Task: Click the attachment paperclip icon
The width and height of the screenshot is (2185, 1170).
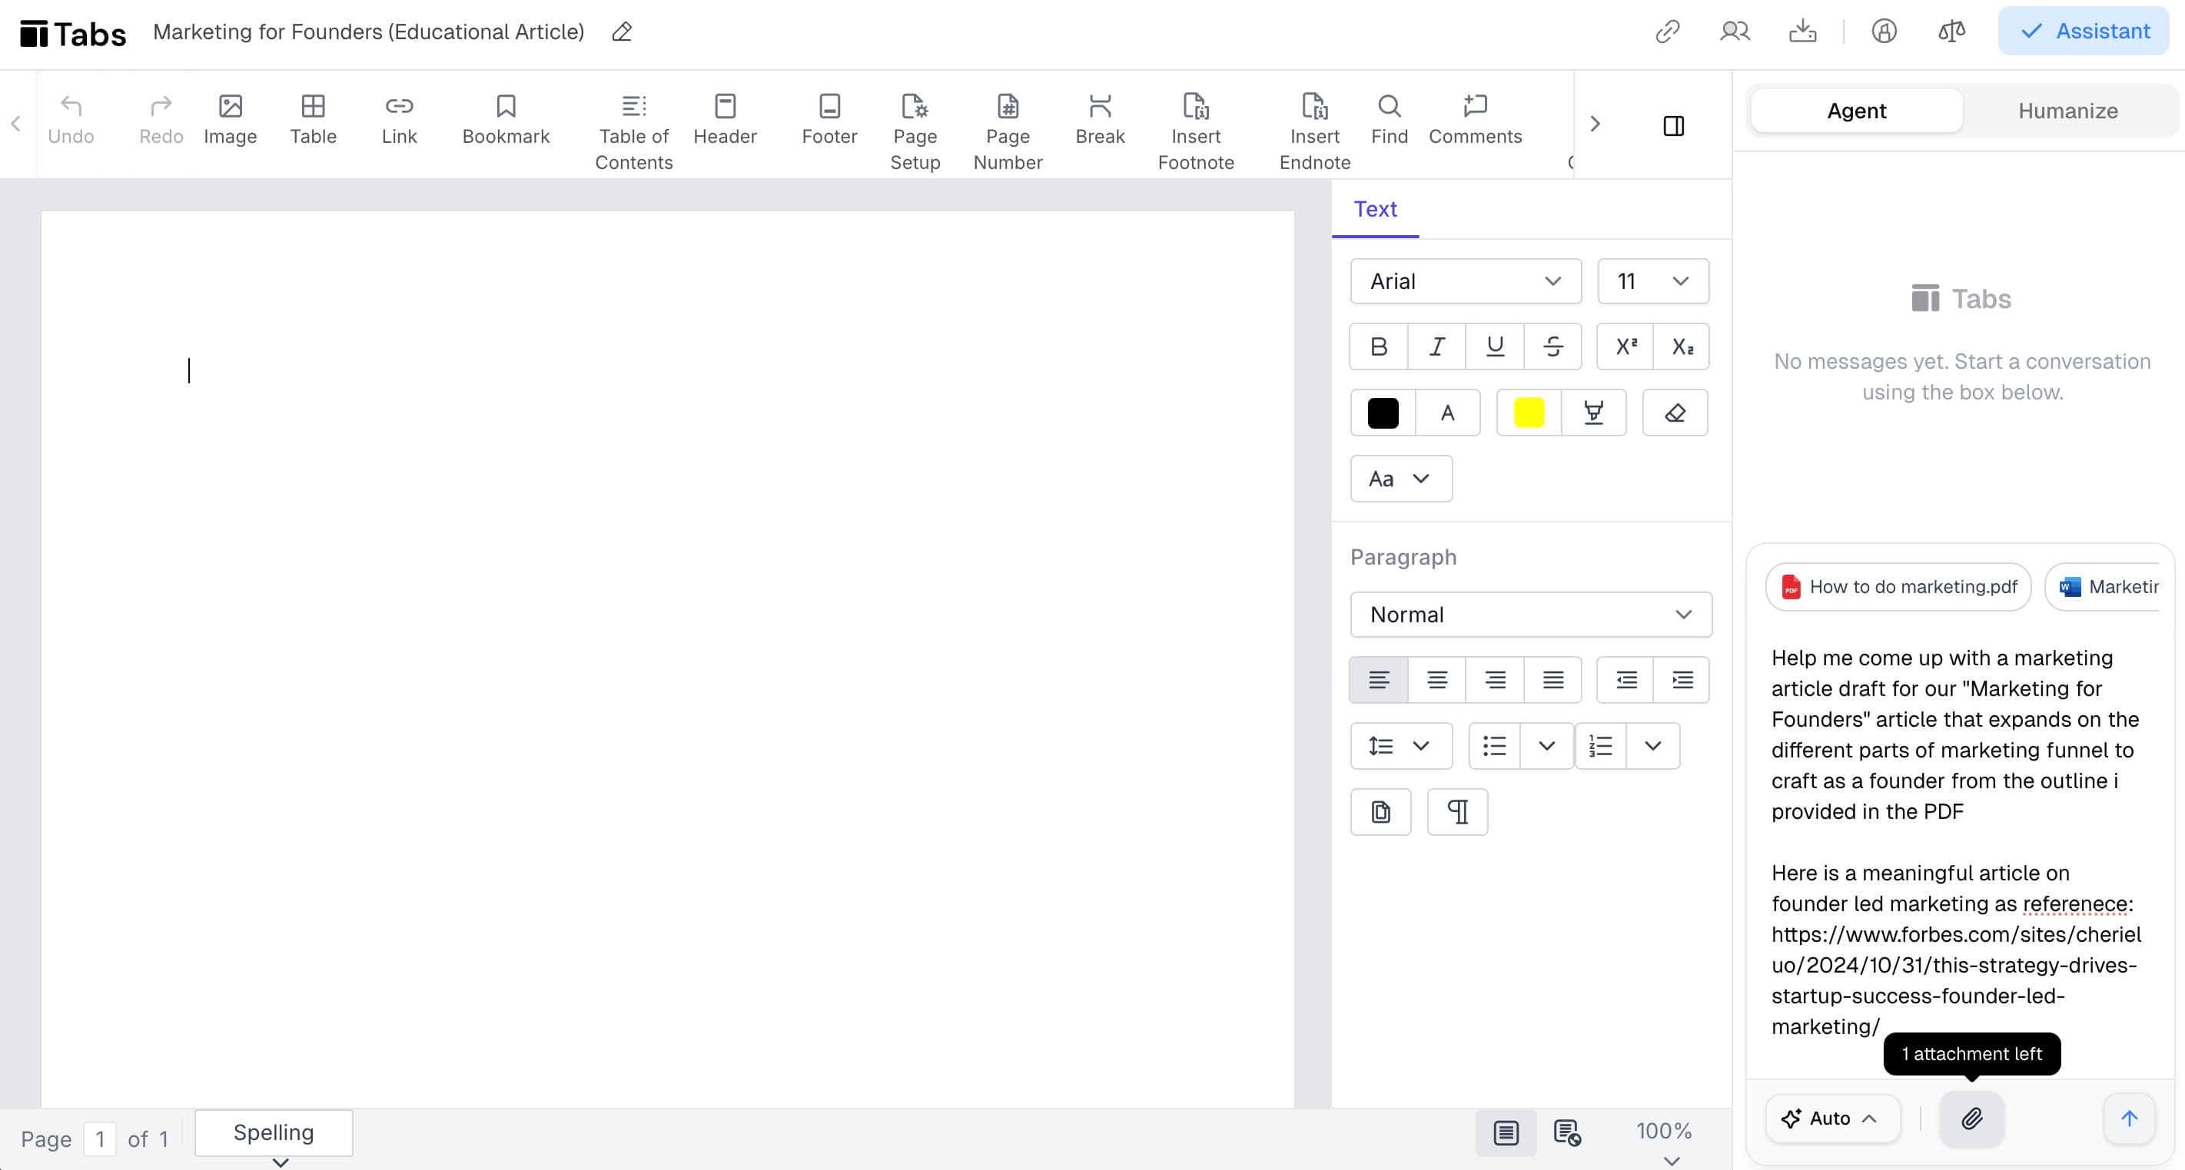Action: [1971, 1119]
